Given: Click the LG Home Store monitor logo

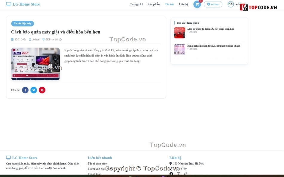Looking at the screenshot, I should (x=8, y=4).
